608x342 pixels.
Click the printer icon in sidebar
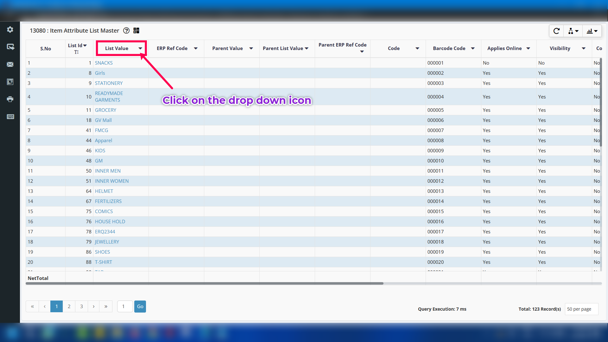[x=10, y=99]
